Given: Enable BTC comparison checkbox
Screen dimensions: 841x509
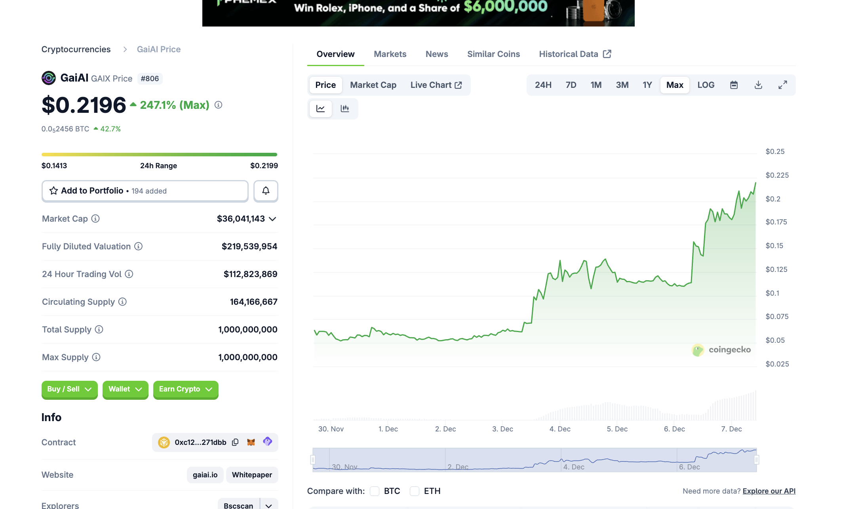Looking at the screenshot, I should click(x=375, y=491).
